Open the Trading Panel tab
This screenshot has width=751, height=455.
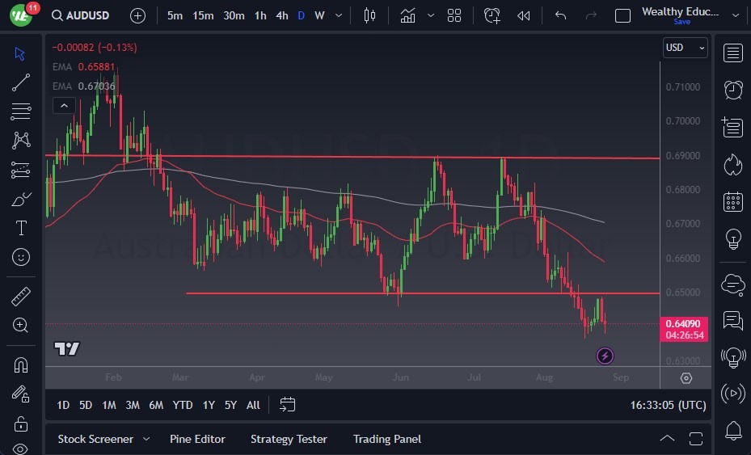(387, 439)
